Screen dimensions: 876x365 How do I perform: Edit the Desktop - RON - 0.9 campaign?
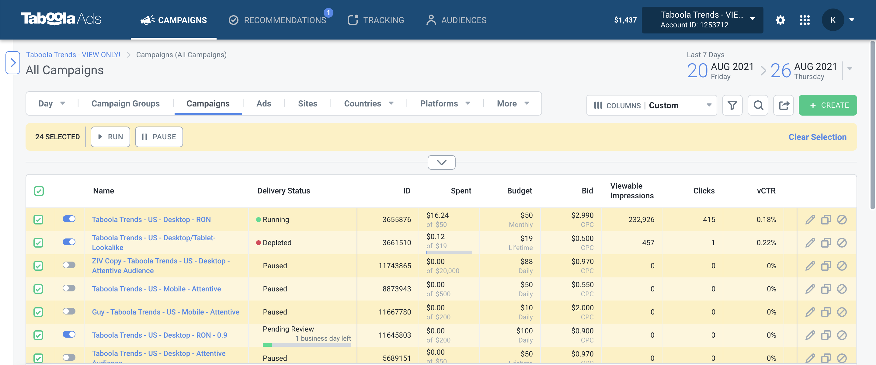810,335
